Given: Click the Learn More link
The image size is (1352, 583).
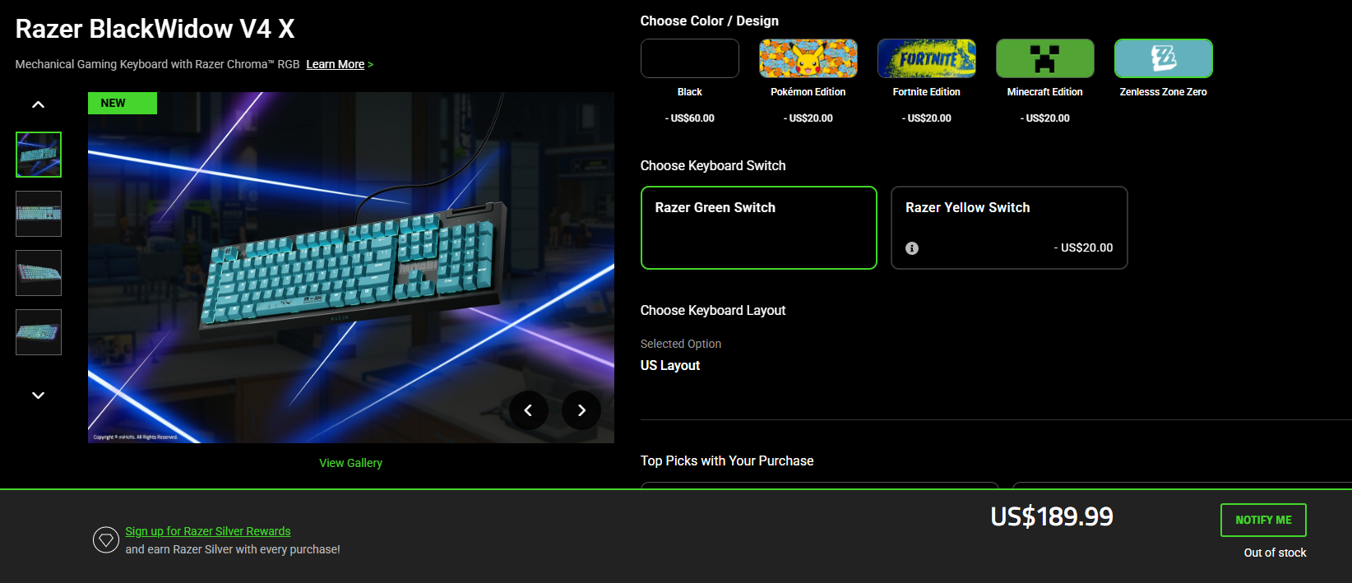Looking at the screenshot, I should pyautogui.click(x=336, y=64).
